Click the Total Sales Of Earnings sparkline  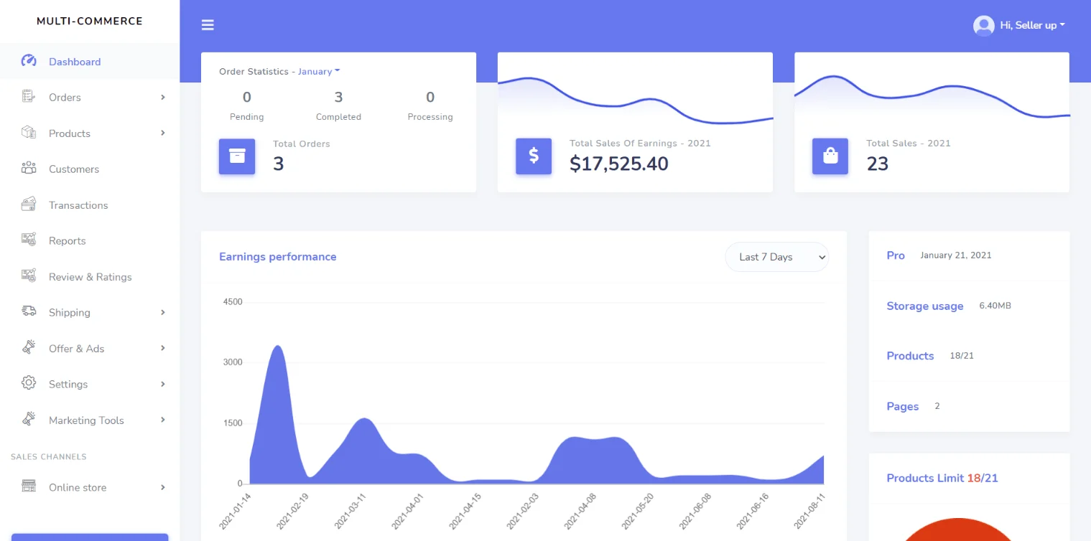[635, 100]
